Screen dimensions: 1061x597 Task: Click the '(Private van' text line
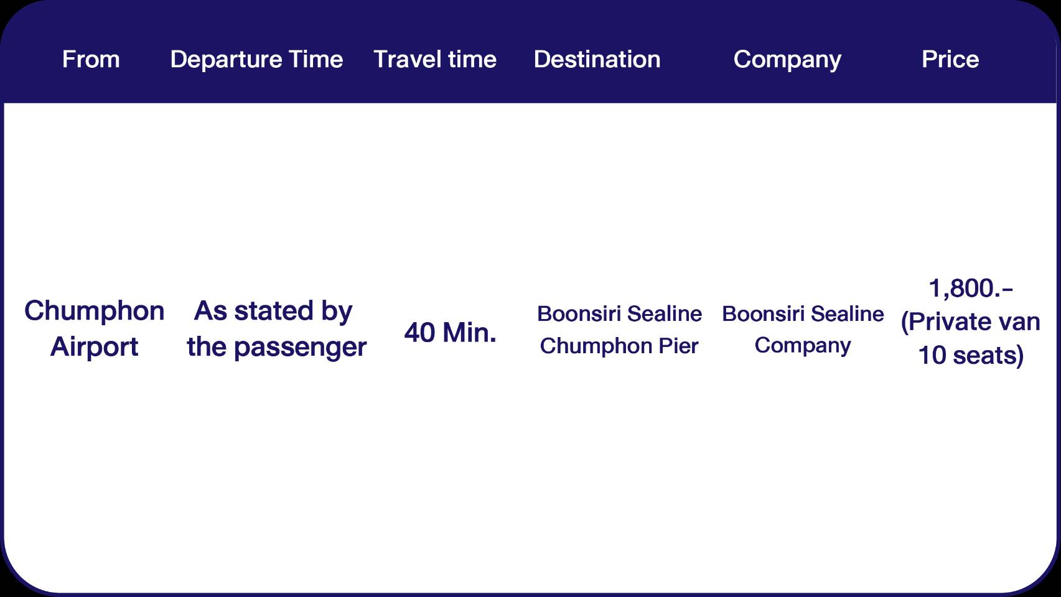coord(970,322)
